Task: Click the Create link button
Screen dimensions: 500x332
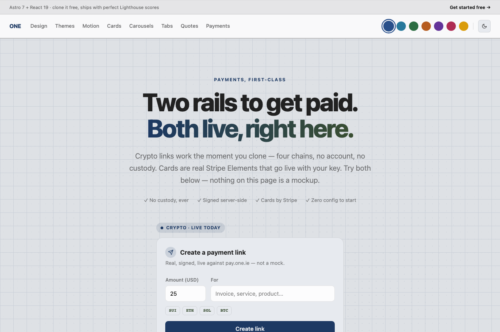Action: (x=250, y=327)
